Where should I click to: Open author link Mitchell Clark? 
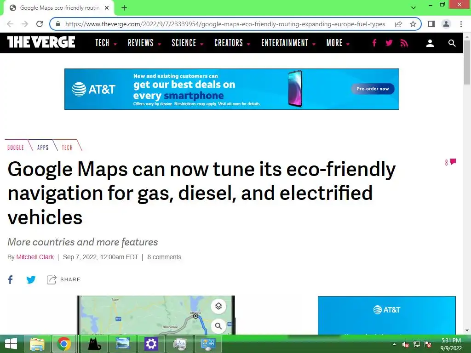coord(35,257)
